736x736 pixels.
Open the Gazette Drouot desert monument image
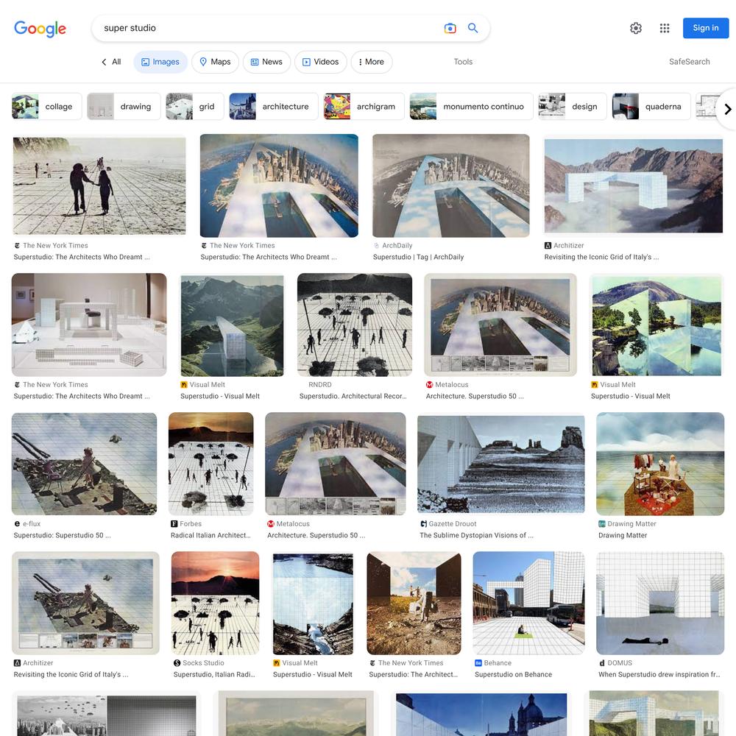click(x=500, y=464)
